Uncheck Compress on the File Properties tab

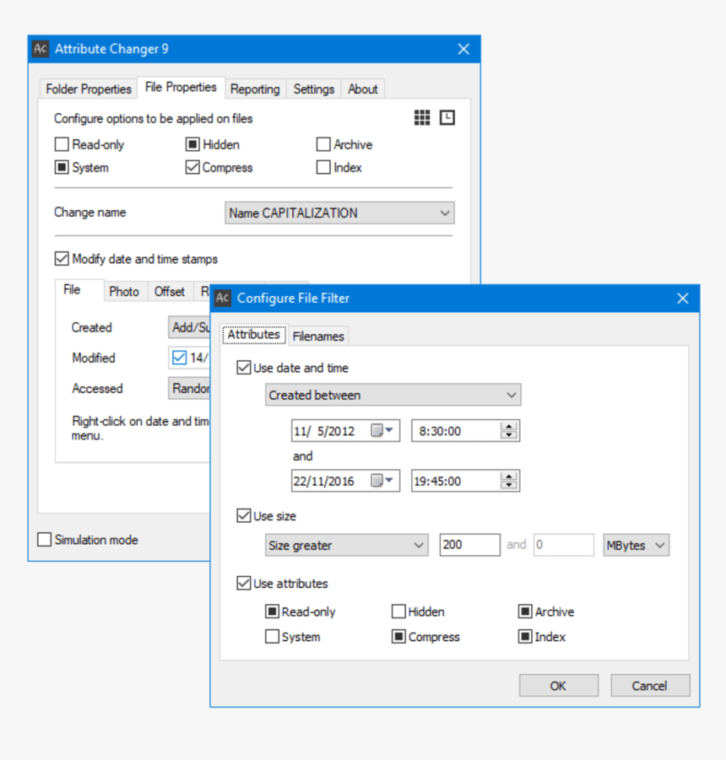pos(192,167)
